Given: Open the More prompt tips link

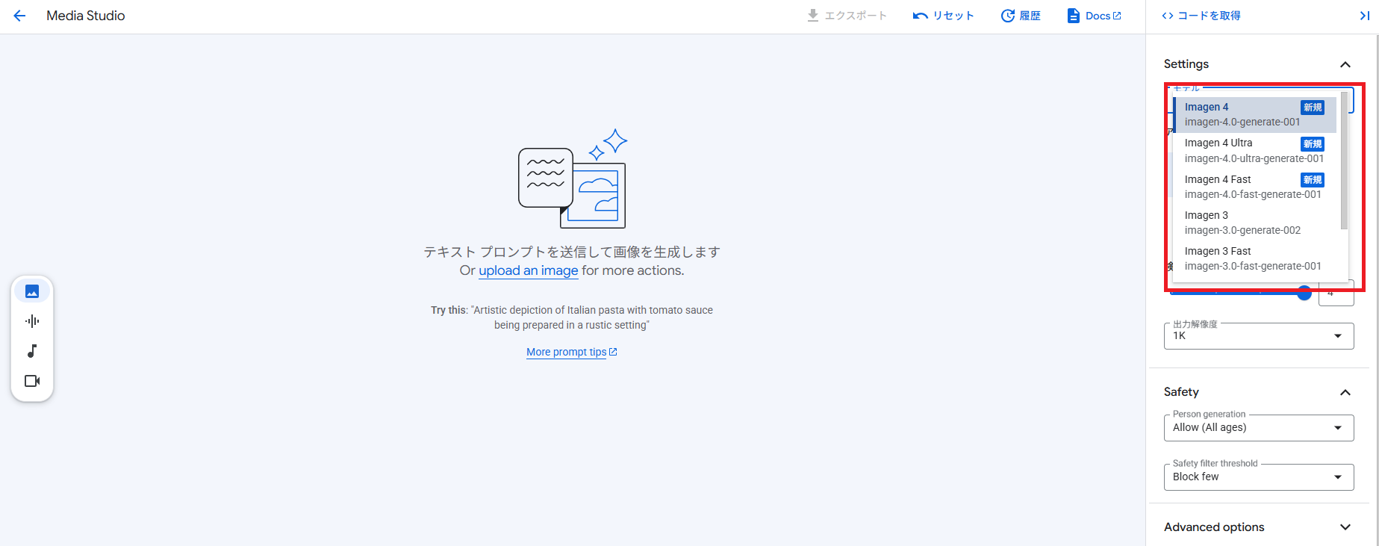Looking at the screenshot, I should coord(572,352).
